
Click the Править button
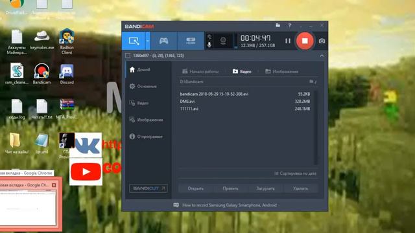[x=230, y=188]
